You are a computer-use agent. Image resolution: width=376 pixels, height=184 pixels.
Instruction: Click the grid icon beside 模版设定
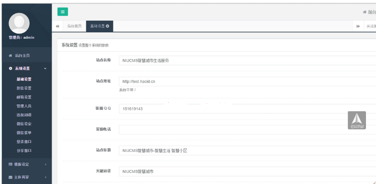[11, 164]
